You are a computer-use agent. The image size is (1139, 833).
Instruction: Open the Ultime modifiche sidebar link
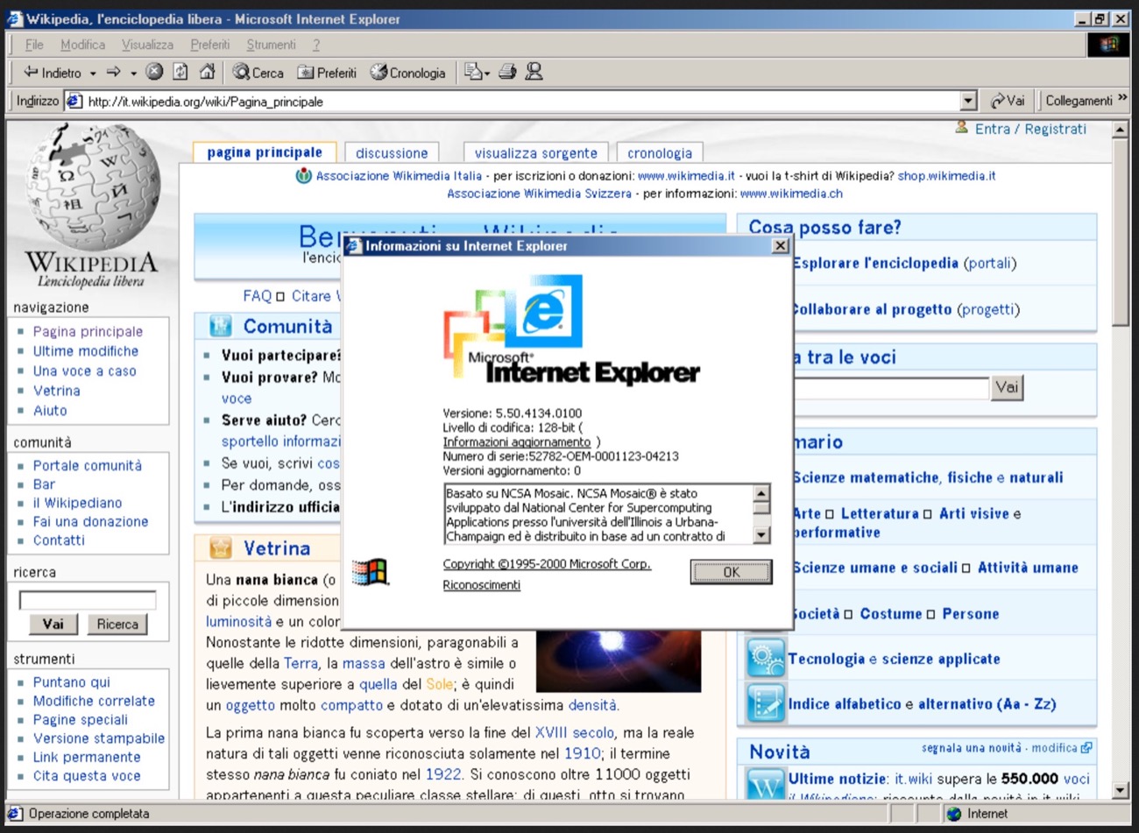[x=86, y=351]
